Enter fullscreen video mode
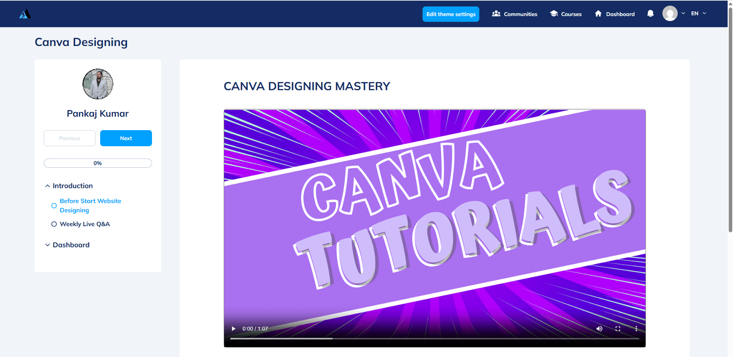Image resolution: width=733 pixels, height=357 pixels. click(618, 329)
